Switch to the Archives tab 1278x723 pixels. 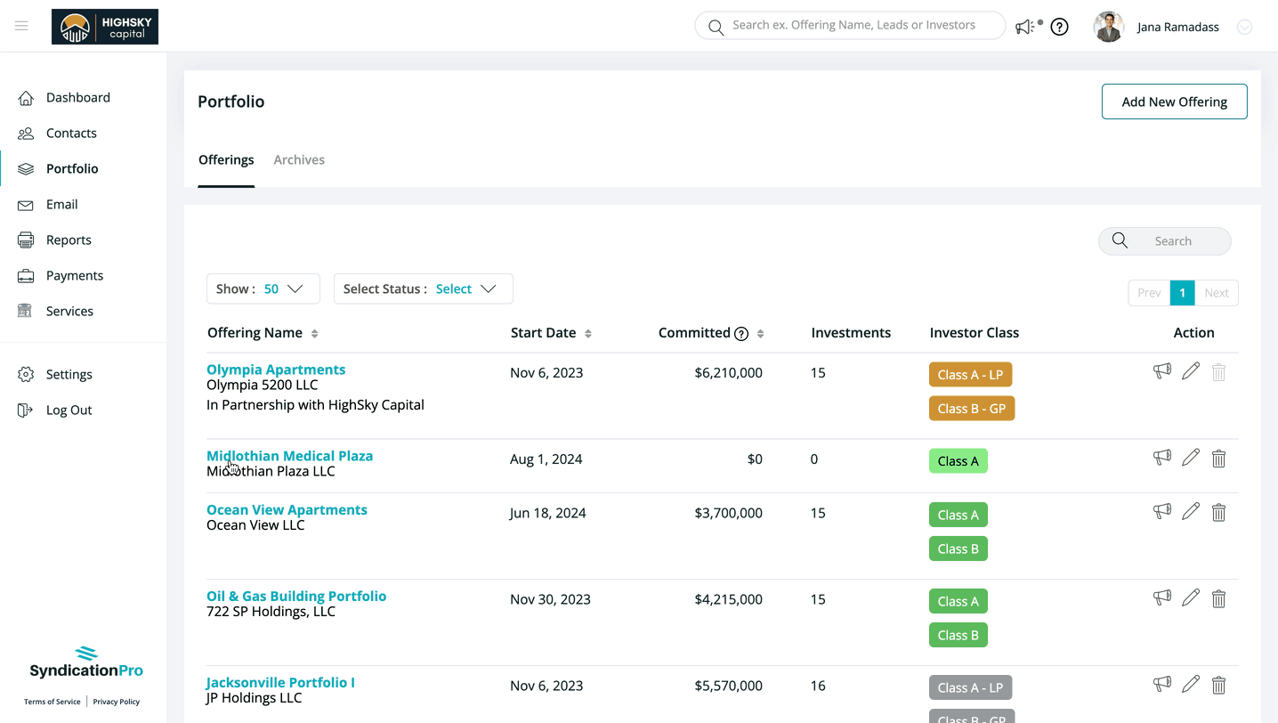299,159
